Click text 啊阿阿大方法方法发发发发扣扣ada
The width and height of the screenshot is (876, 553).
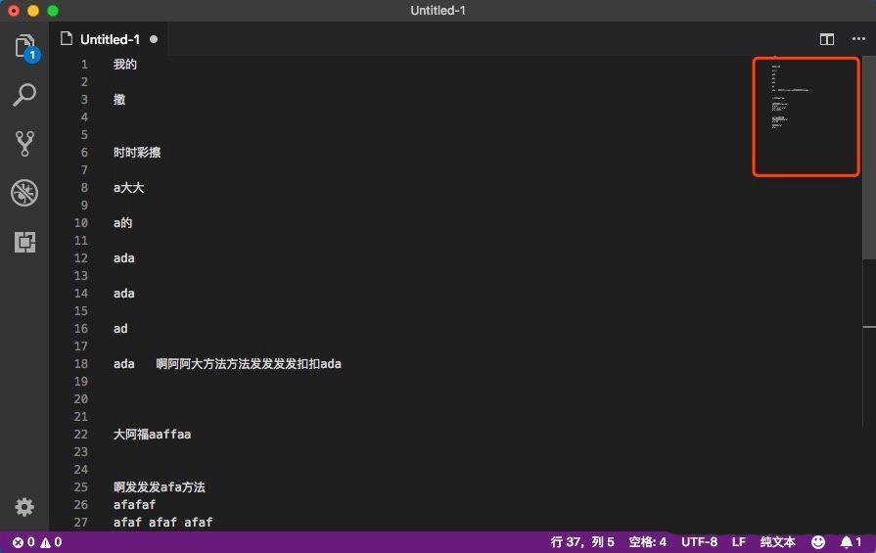(249, 364)
